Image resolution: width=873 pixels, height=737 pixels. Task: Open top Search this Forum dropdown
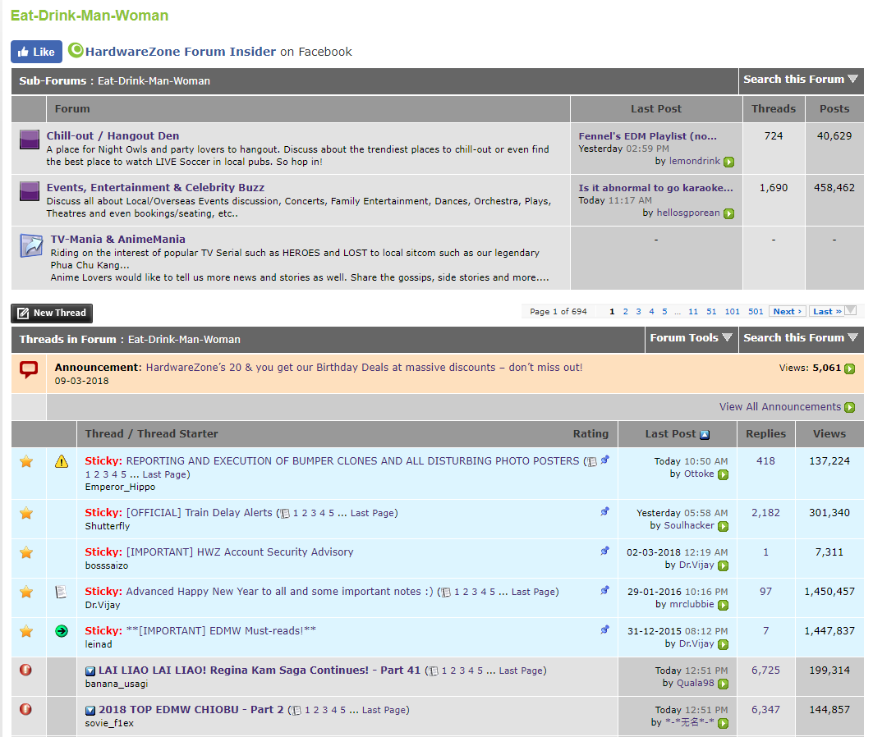[x=801, y=80]
